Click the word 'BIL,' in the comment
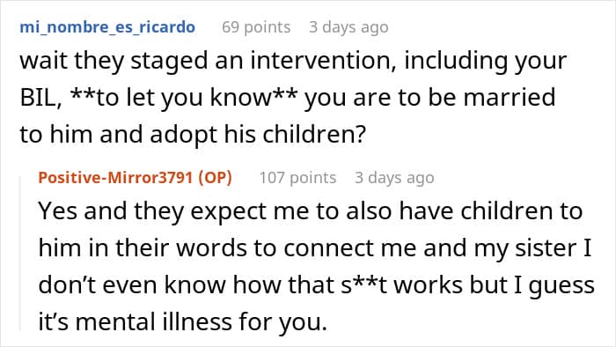616x347 pixels. [x=40, y=98]
